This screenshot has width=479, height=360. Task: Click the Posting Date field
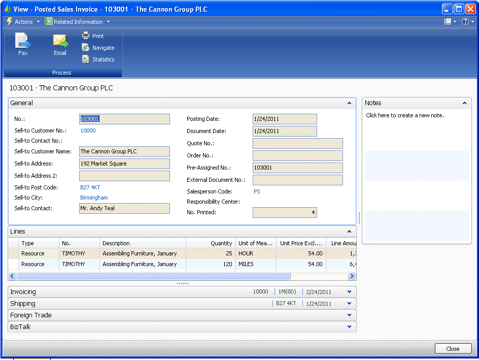tap(285, 119)
